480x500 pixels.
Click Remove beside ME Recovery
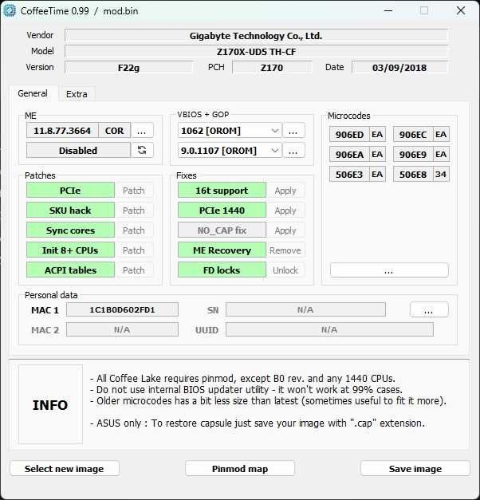pos(285,250)
